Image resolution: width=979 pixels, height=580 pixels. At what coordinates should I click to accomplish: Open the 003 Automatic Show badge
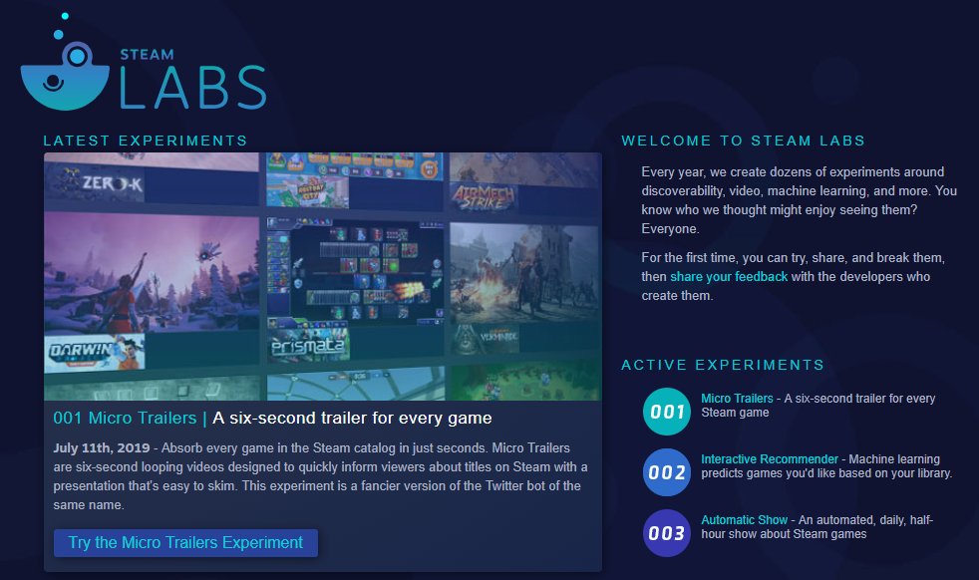[667, 533]
